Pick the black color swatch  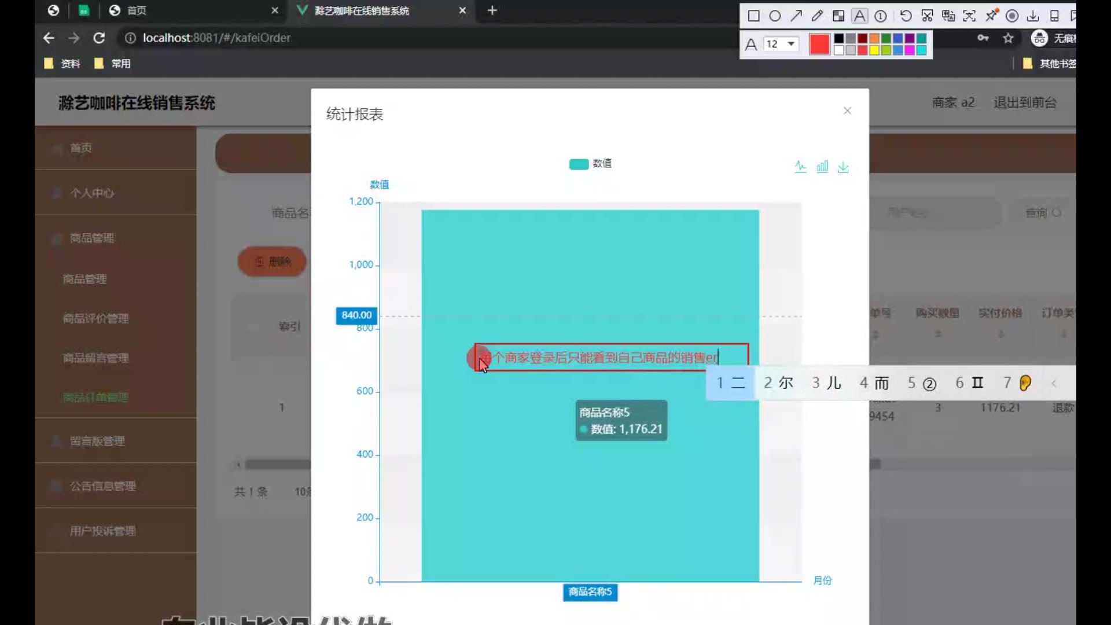tap(838, 38)
